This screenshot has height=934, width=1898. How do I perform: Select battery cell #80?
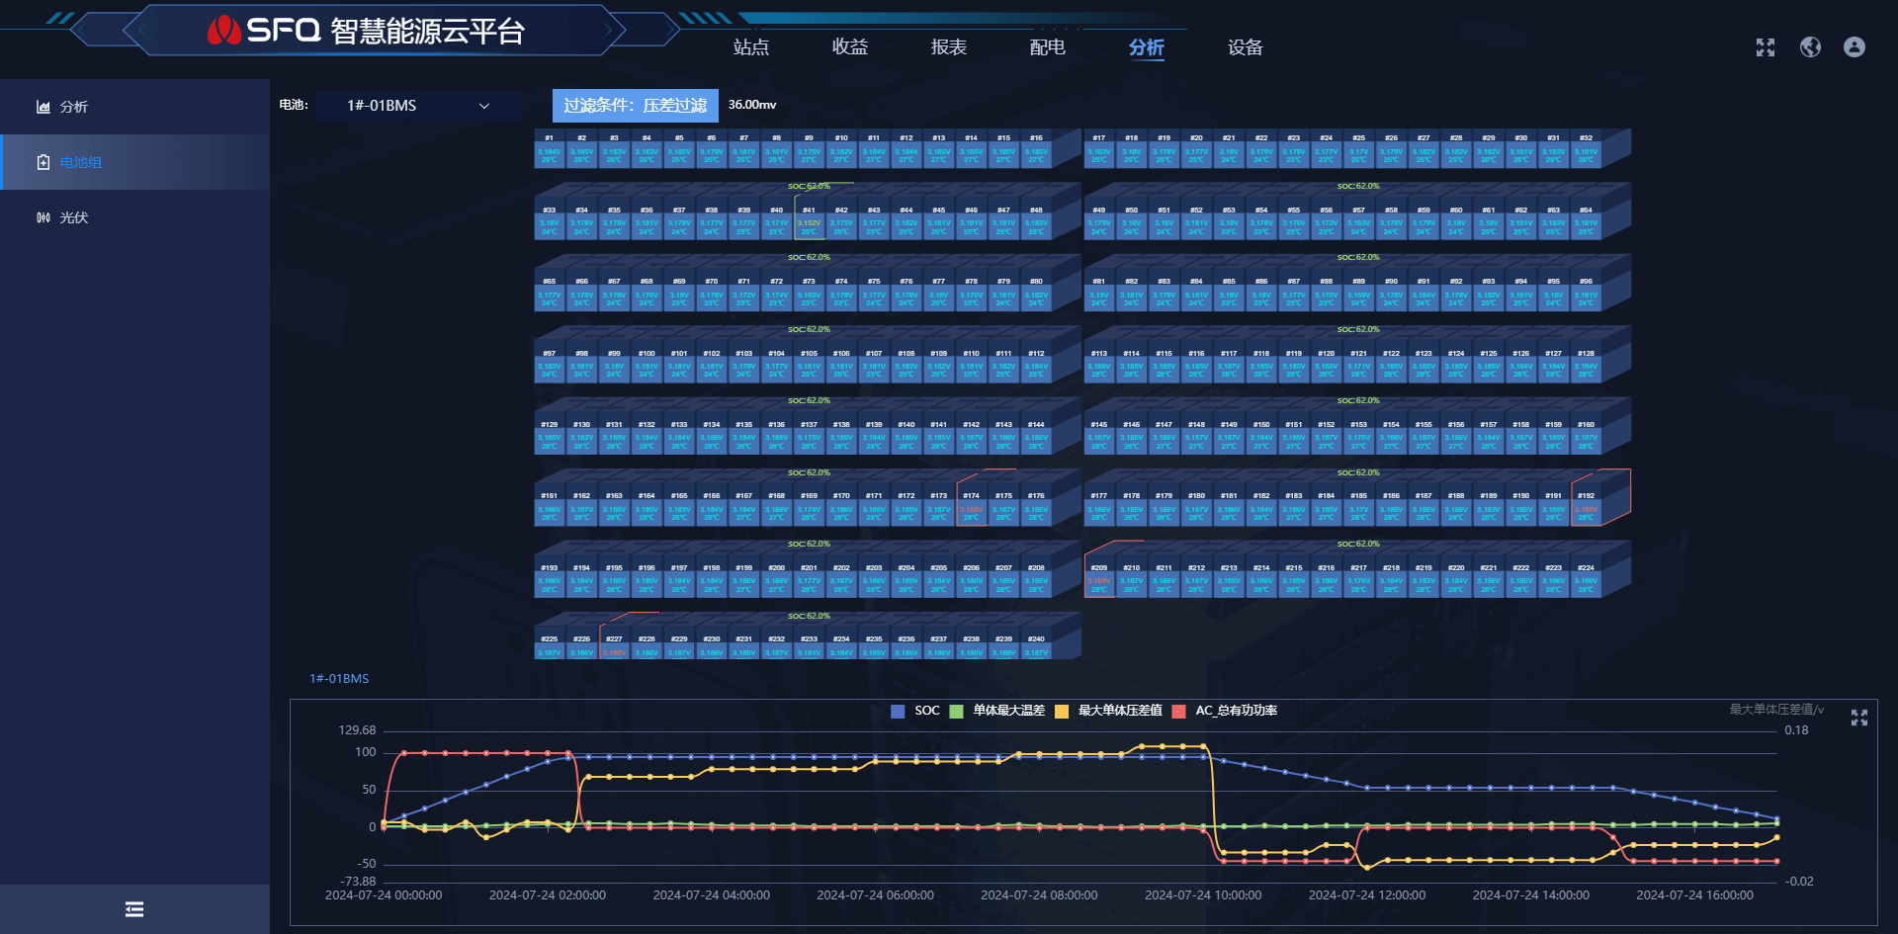(x=1036, y=293)
